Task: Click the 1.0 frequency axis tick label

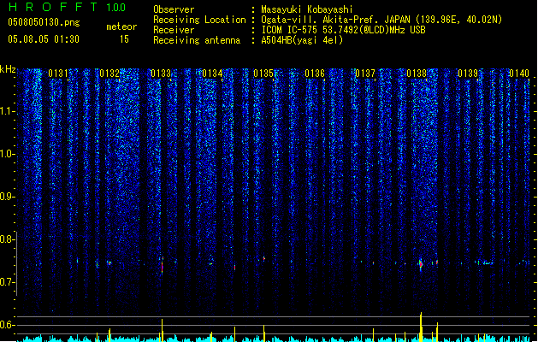Action: [x=7, y=154]
